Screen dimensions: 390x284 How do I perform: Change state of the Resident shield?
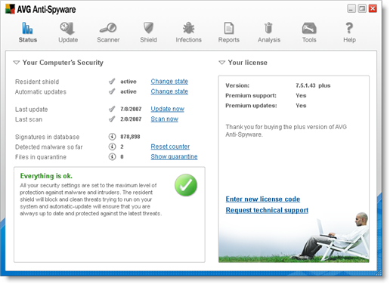pos(169,82)
